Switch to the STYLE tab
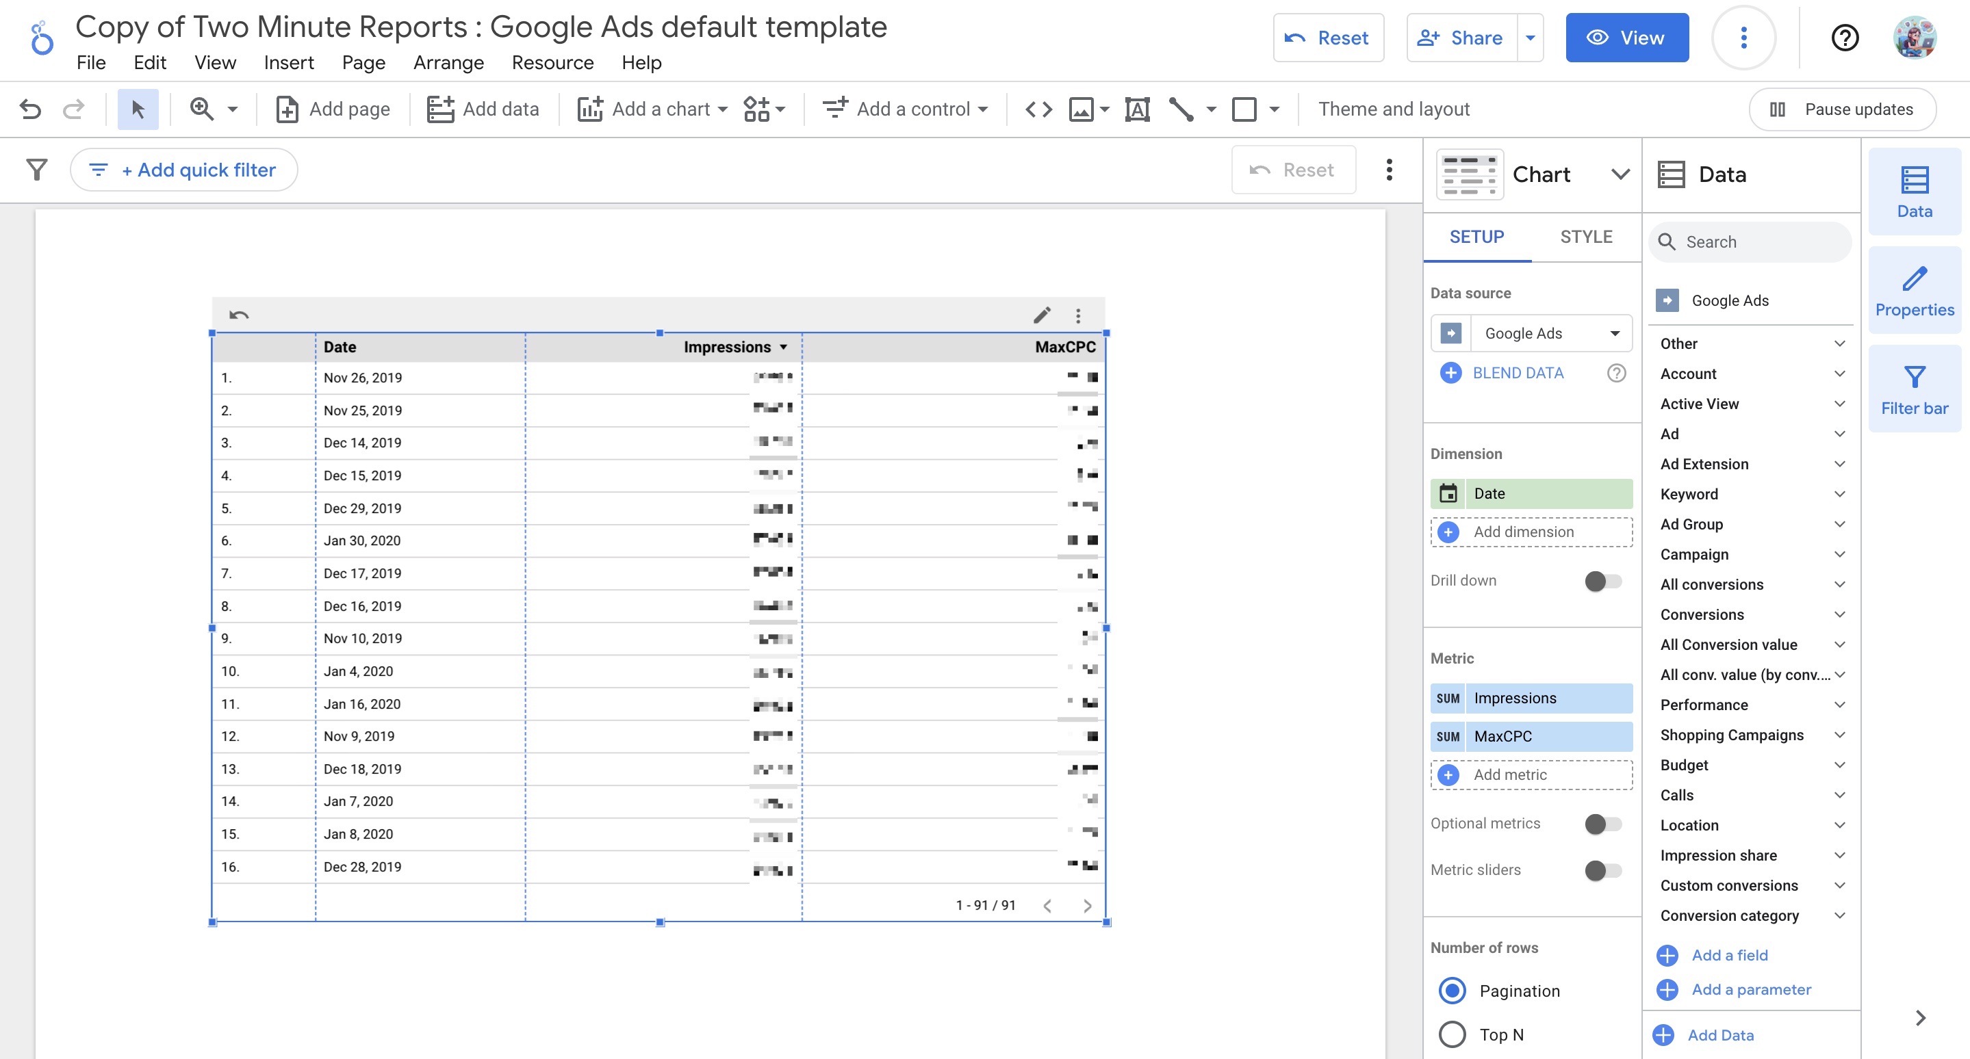 click(1586, 237)
